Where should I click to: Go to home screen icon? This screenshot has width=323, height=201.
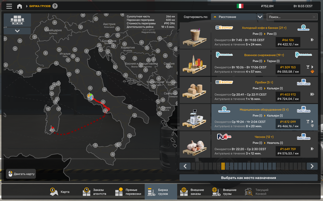pos(19,6)
